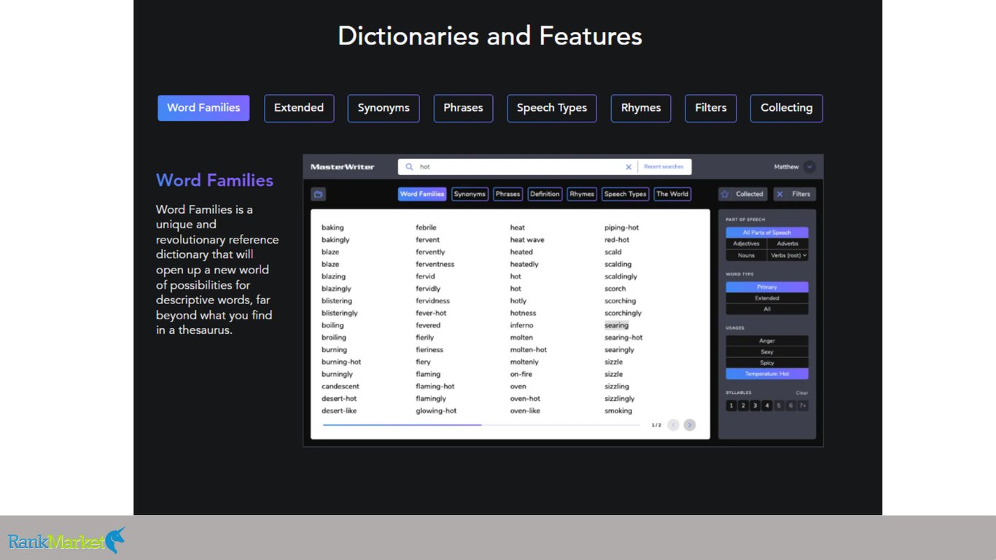The image size is (996, 560).
Task: Click the Matthew username
Action: click(786, 167)
